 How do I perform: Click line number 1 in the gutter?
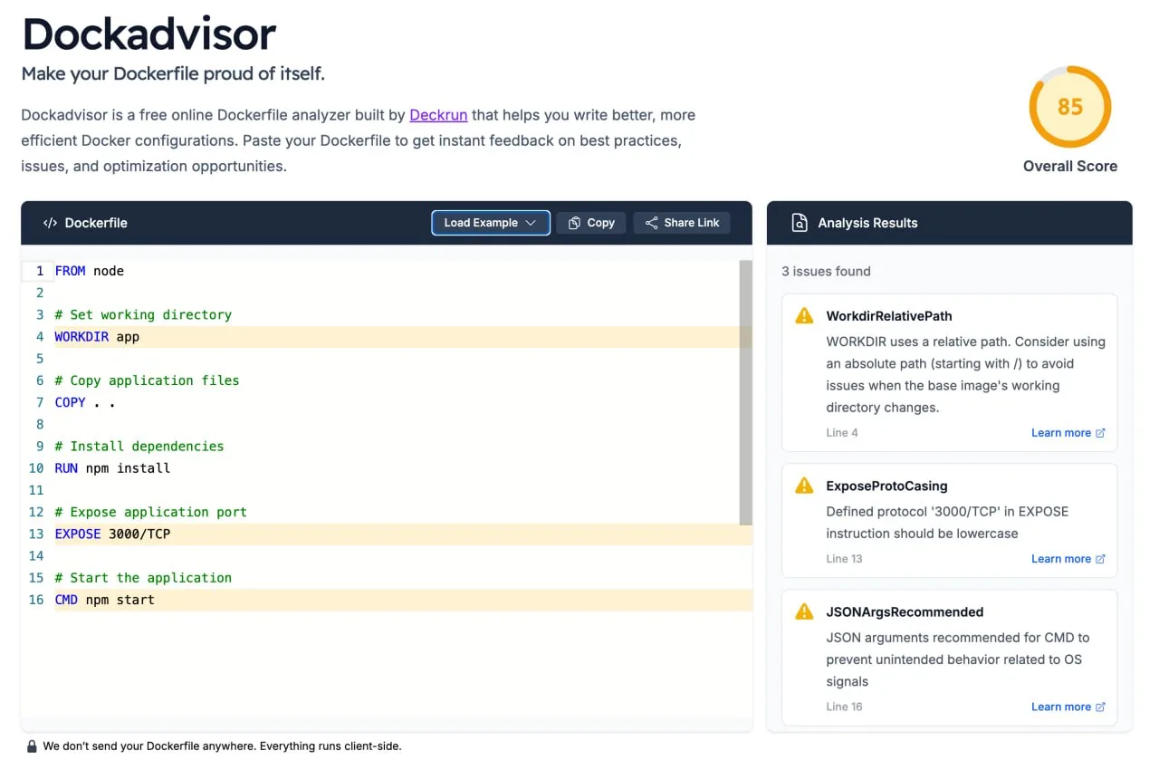coord(40,271)
